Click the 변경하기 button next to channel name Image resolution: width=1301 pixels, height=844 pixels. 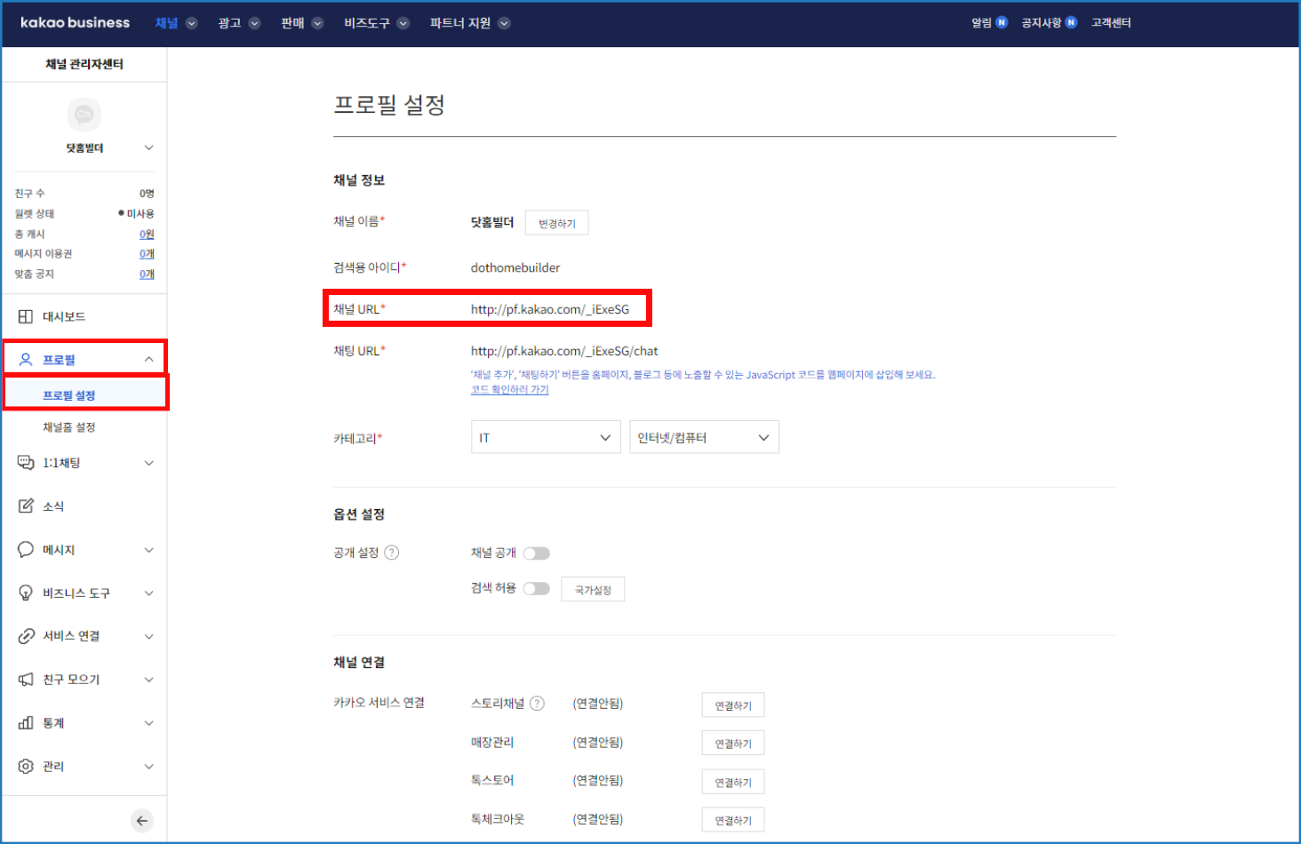click(556, 223)
